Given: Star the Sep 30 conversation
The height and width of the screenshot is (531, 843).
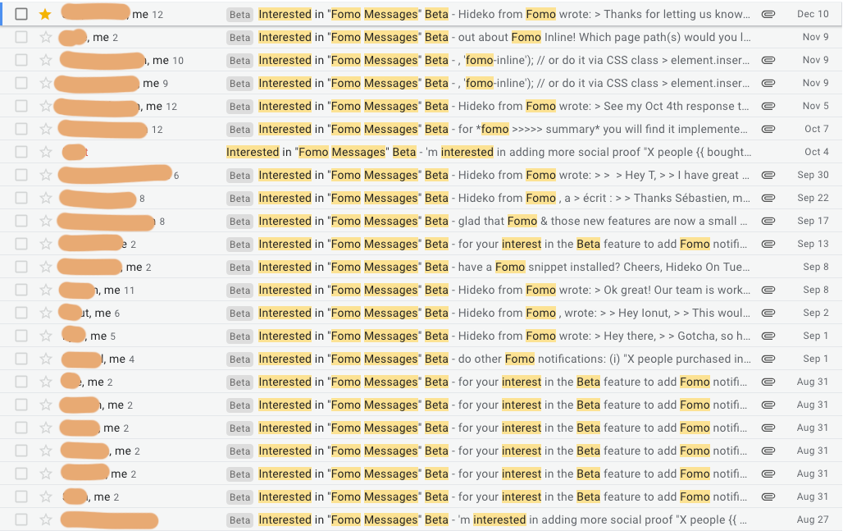Looking at the screenshot, I should [x=45, y=175].
